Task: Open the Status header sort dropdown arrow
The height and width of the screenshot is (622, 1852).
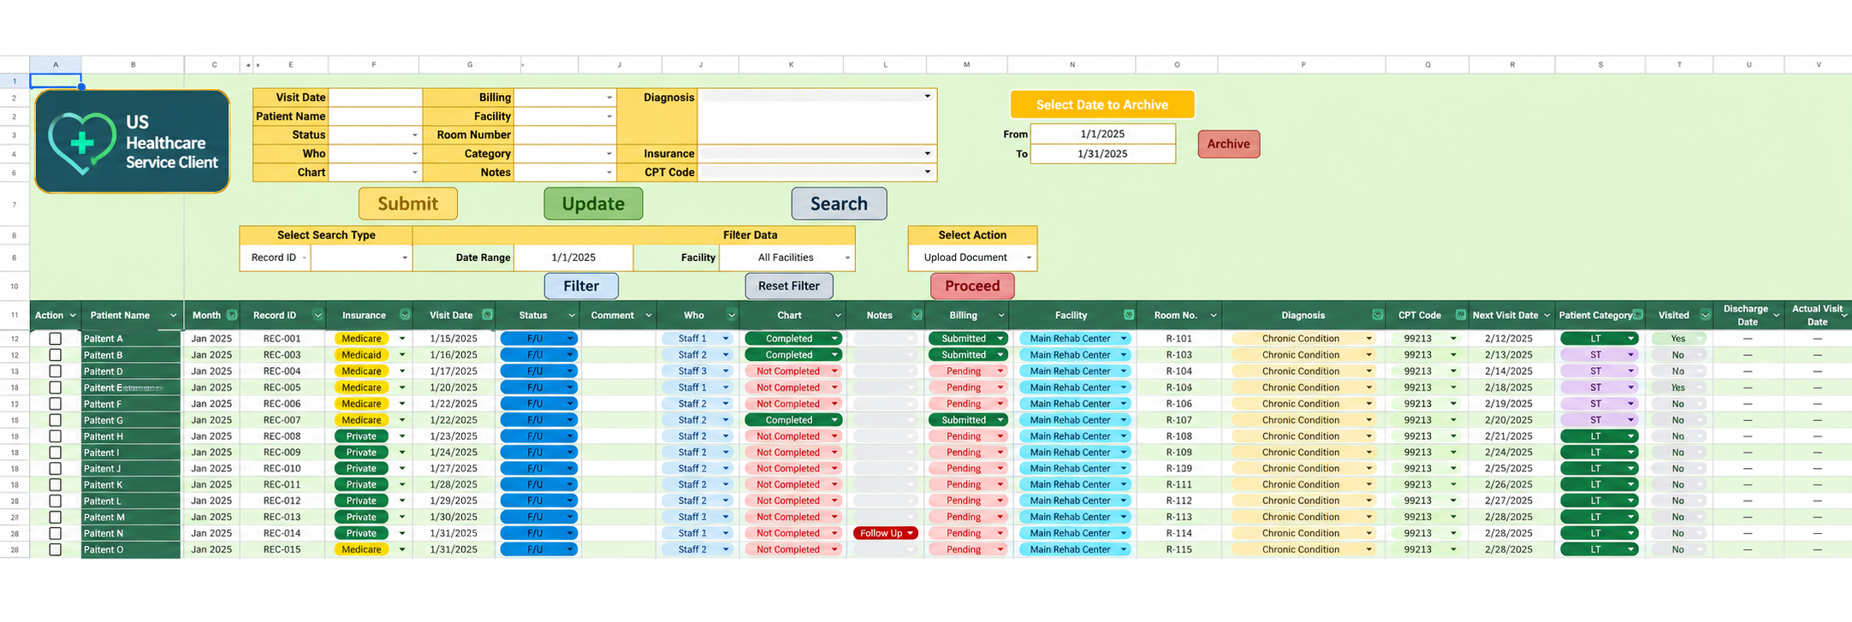Action: click(571, 316)
